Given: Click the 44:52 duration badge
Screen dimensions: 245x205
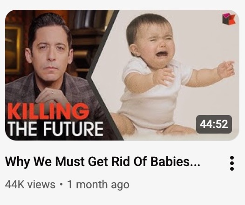Looking at the screenshot, I should pyautogui.click(x=214, y=124).
